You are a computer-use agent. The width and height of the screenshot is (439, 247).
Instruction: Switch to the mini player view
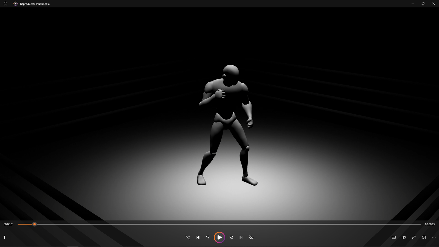click(424, 237)
